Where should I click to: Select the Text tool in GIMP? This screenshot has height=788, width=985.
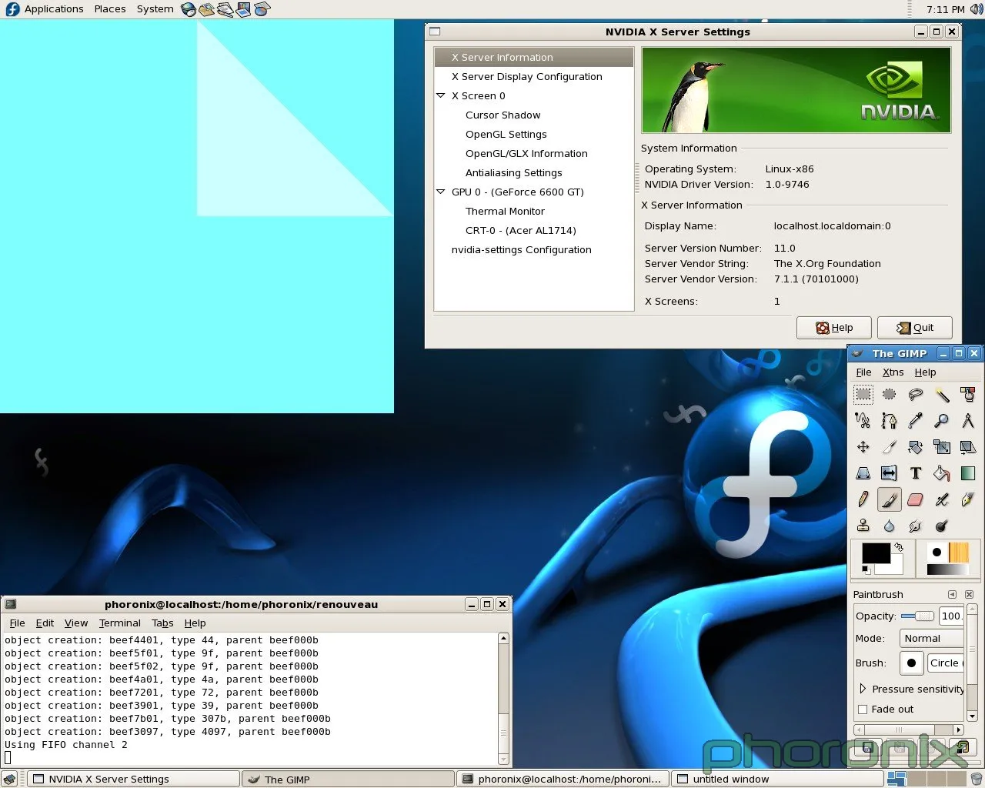click(916, 473)
